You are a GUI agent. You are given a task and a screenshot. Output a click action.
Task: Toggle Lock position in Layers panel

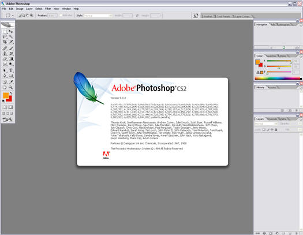(272, 130)
